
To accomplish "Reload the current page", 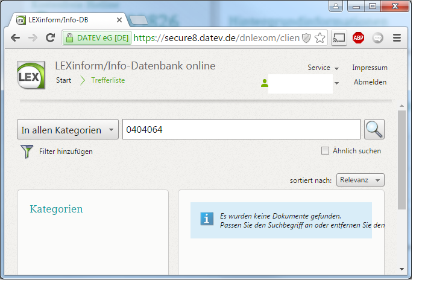I will (x=49, y=37).
